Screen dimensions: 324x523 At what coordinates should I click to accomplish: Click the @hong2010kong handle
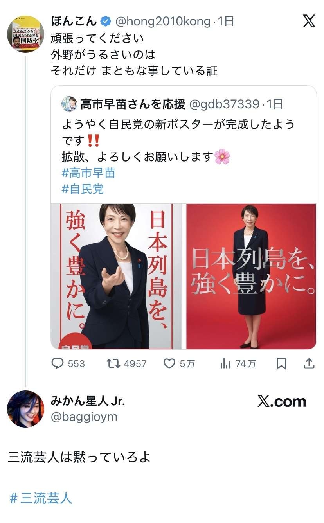[x=162, y=21]
